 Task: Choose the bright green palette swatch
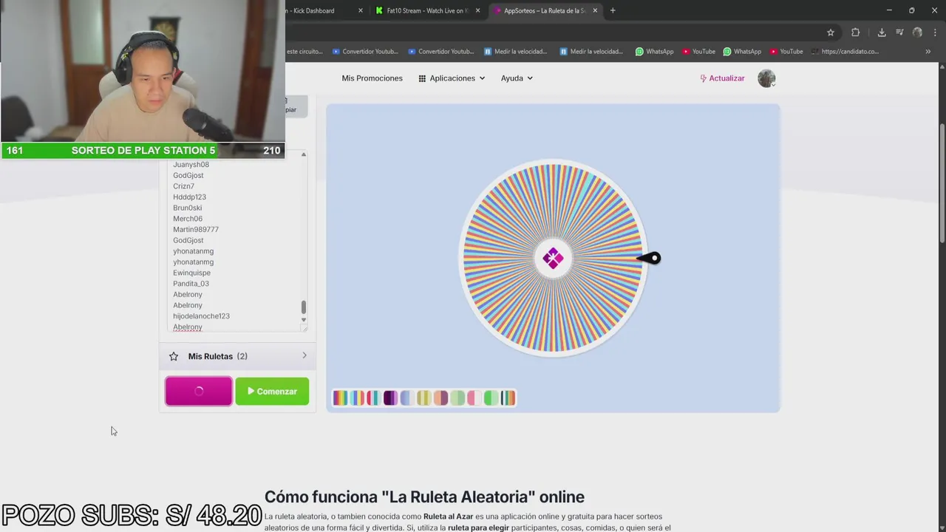point(491,398)
